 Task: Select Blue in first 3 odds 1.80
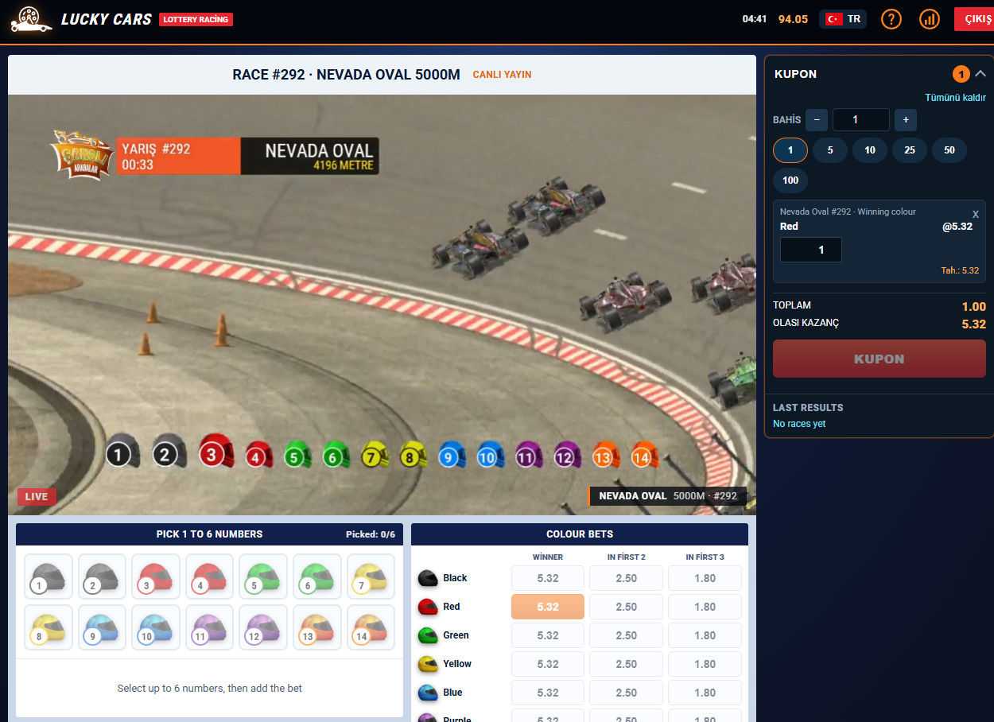point(705,693)
